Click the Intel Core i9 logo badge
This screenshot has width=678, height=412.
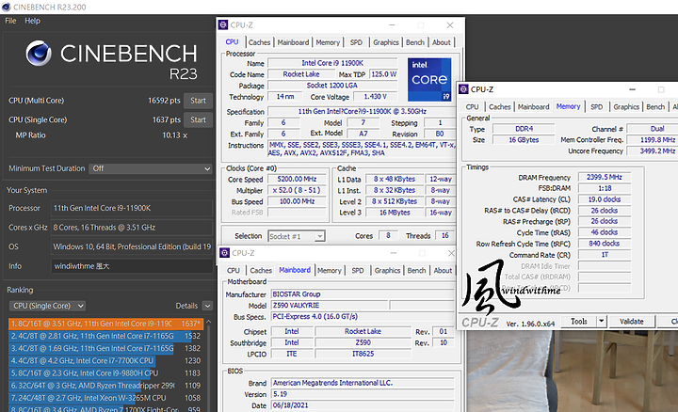tap(429, 79)
